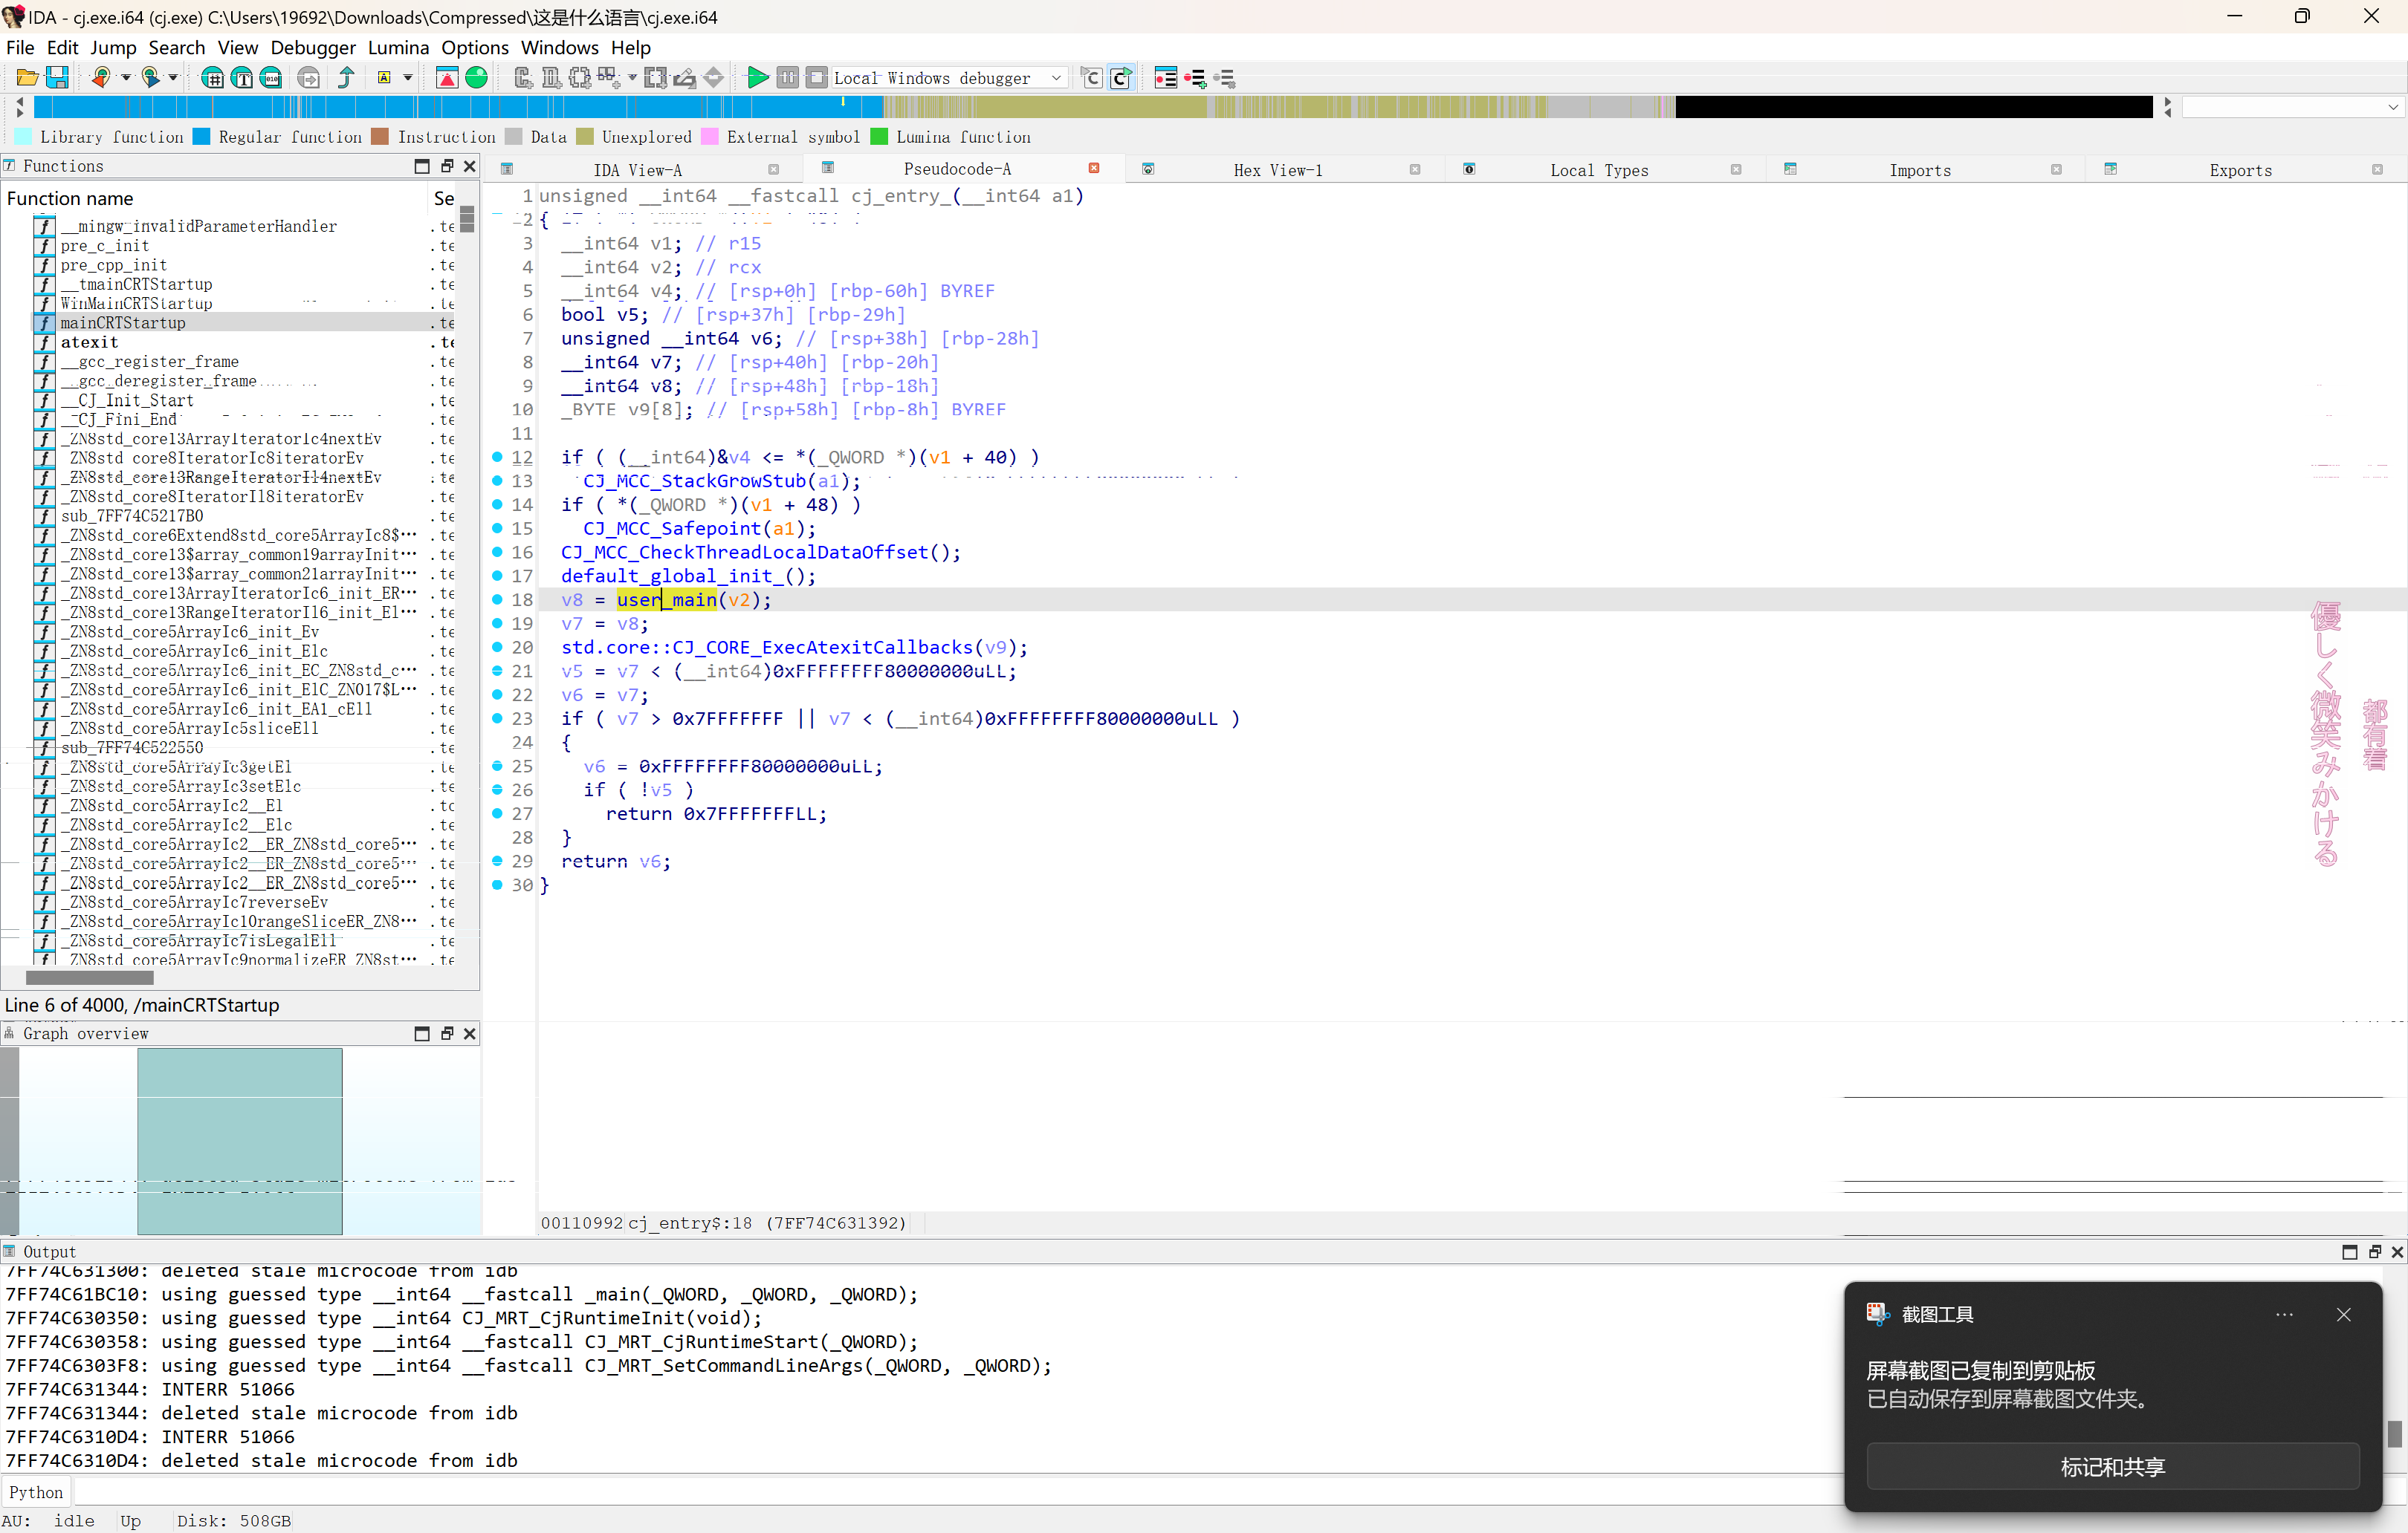2408x1533 pixels.
Task: Click the grey diamond toolbar icon
Action: [x=714, y=78]
